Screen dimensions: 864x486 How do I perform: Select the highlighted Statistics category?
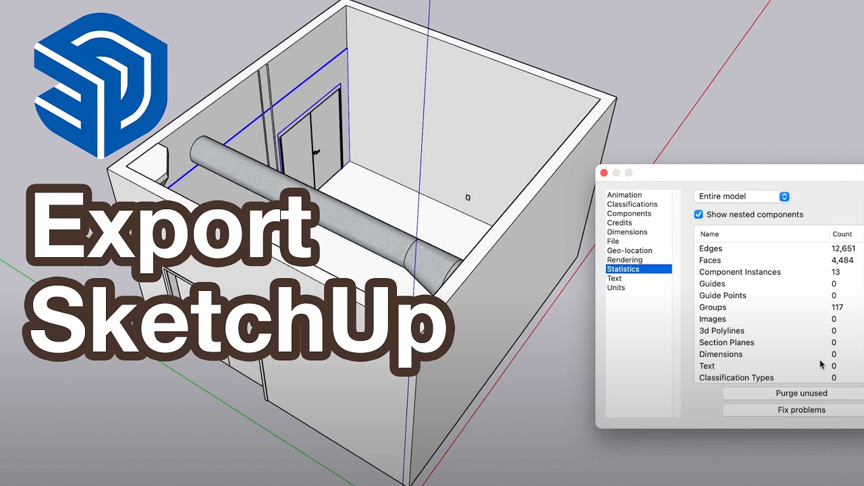[639, 269]
